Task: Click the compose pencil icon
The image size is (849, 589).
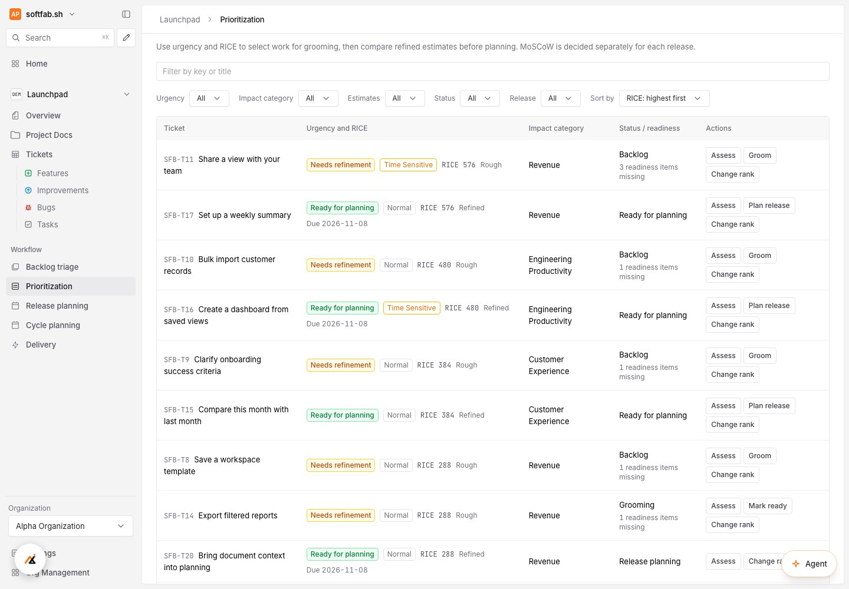Action: click(x=126, y=38)
